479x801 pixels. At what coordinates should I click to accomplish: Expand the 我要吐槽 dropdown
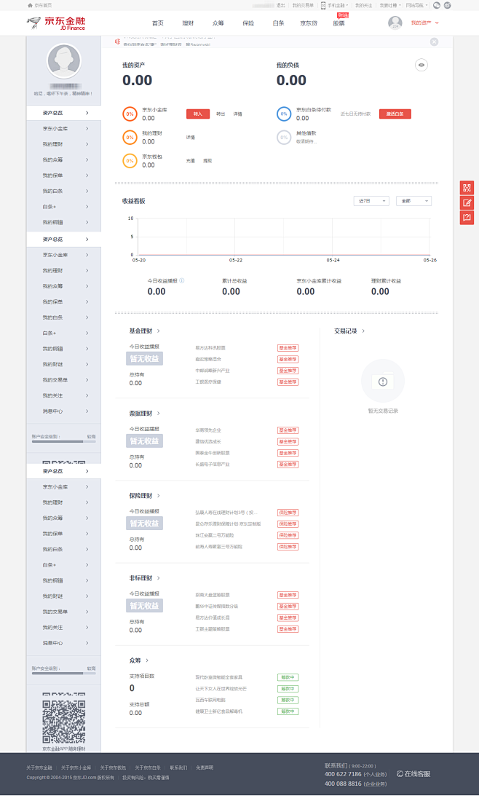[x=400, y=5]
